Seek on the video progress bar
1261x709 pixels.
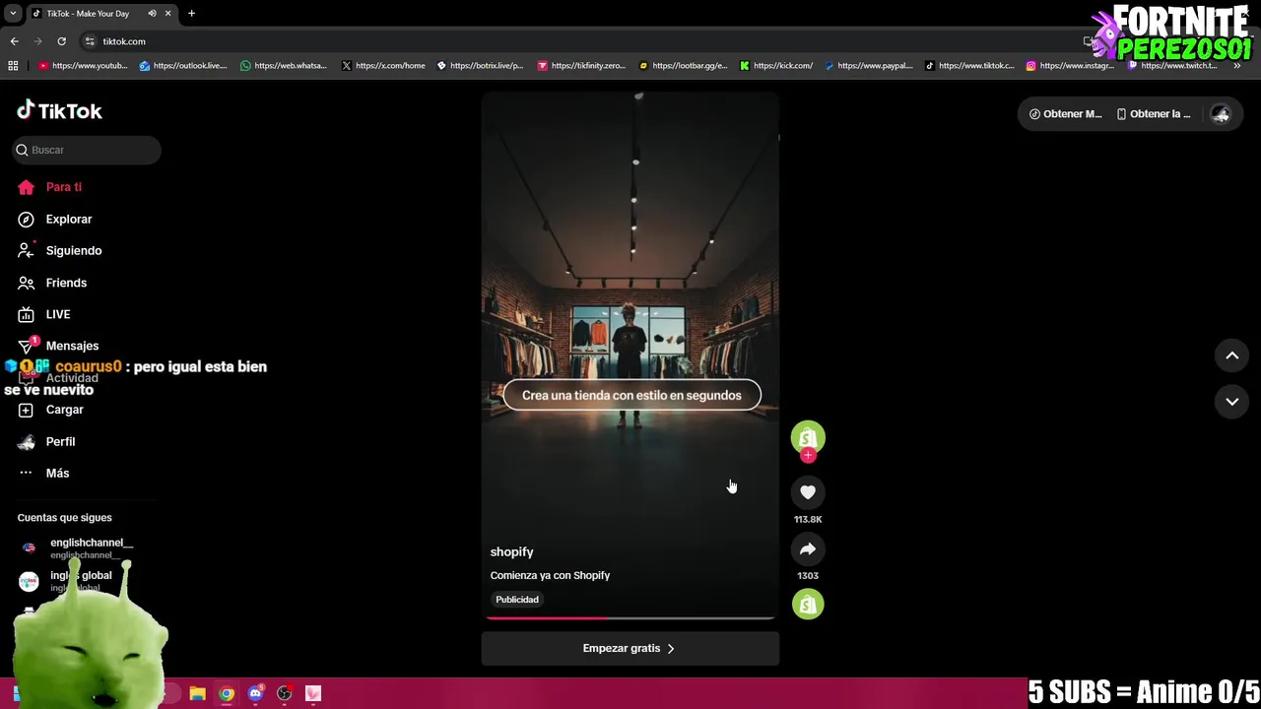pos(630,617)
